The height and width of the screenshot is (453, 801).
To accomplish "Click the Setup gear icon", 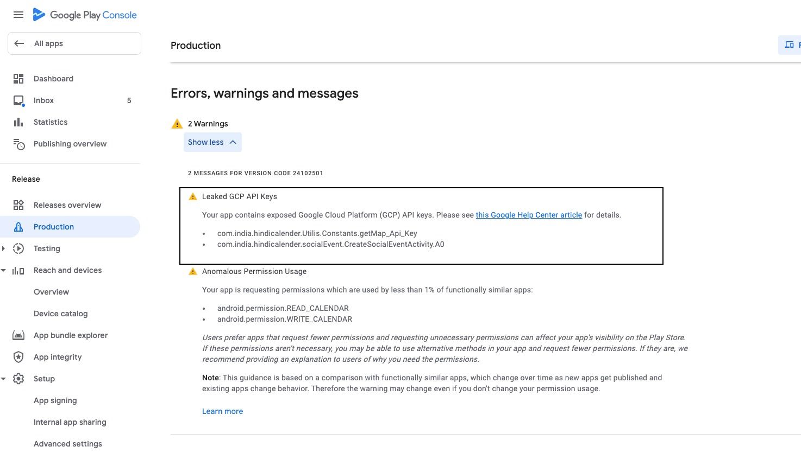I will pyautogui.click(x=18, y=379).
